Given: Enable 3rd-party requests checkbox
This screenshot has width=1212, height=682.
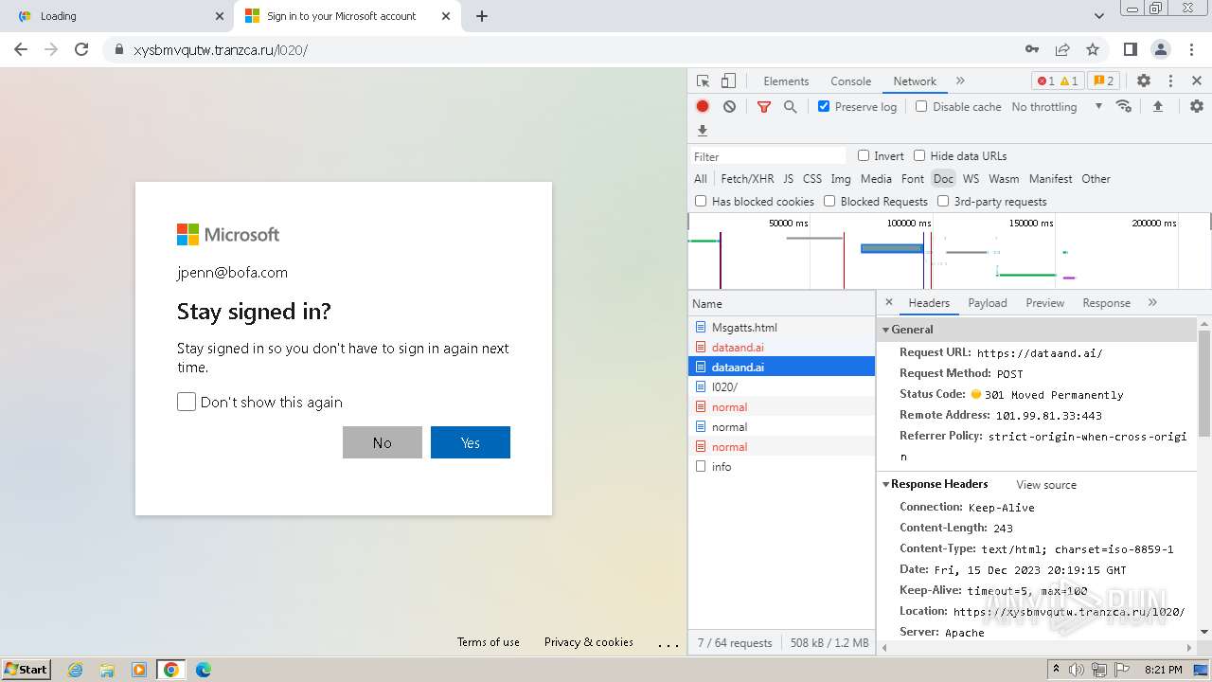Looking at the screenshot, I should click(x=943, y=201).
